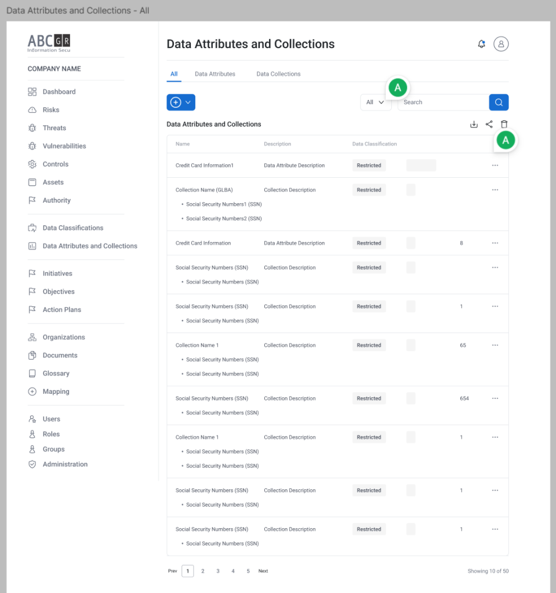Click the share icon above table
The image size is (556, 593).
click(x=489, y=124)
